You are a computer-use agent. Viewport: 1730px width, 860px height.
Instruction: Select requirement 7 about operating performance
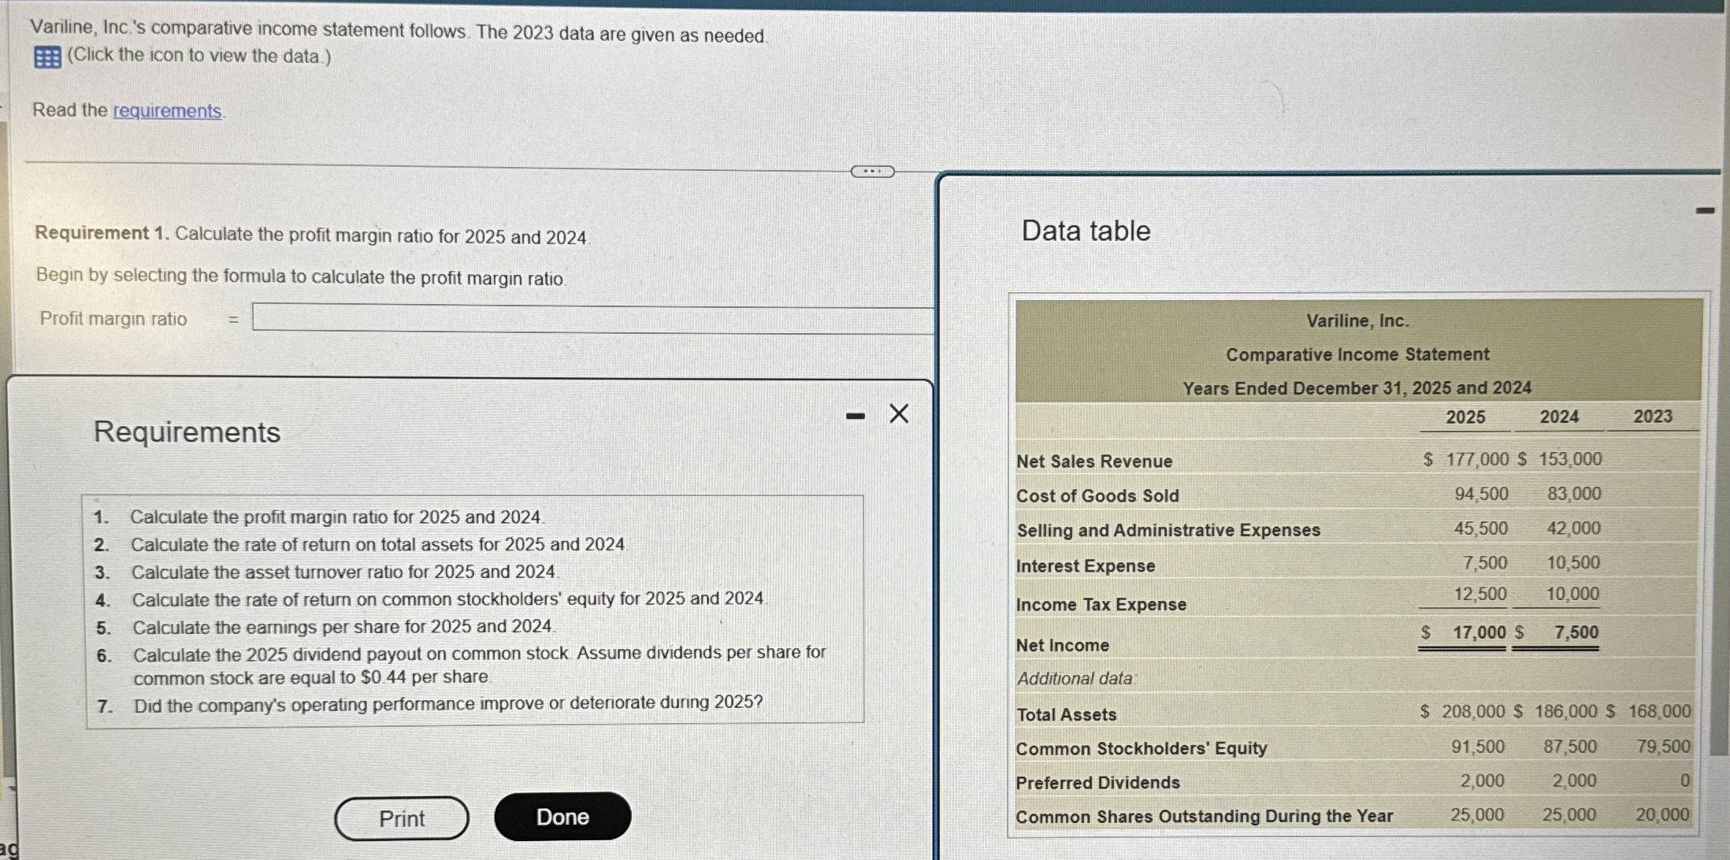pos(448,703)
